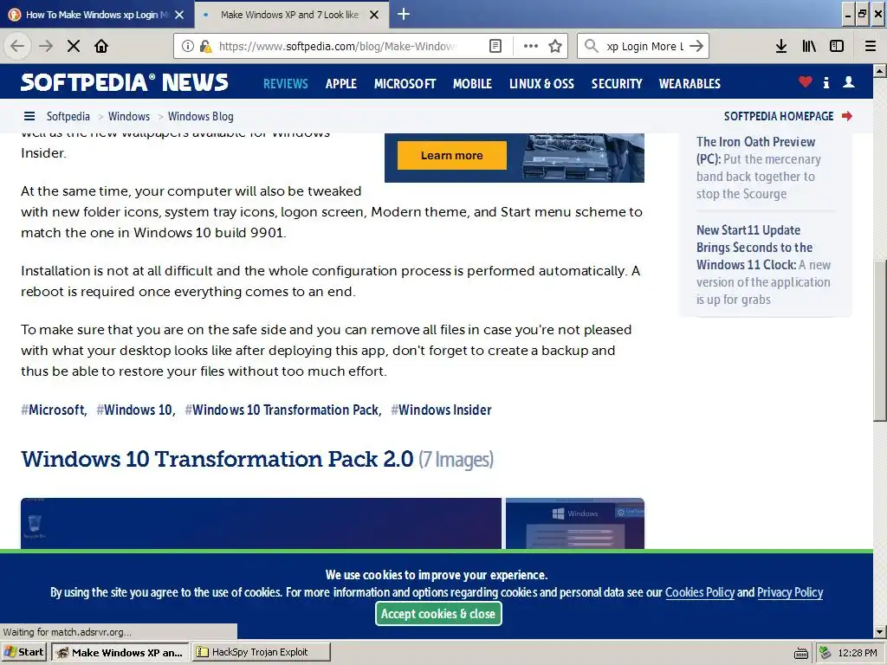This screenshot has width=887, height=665.
Task: Go back to previous page
Action: tap(17, 46)
